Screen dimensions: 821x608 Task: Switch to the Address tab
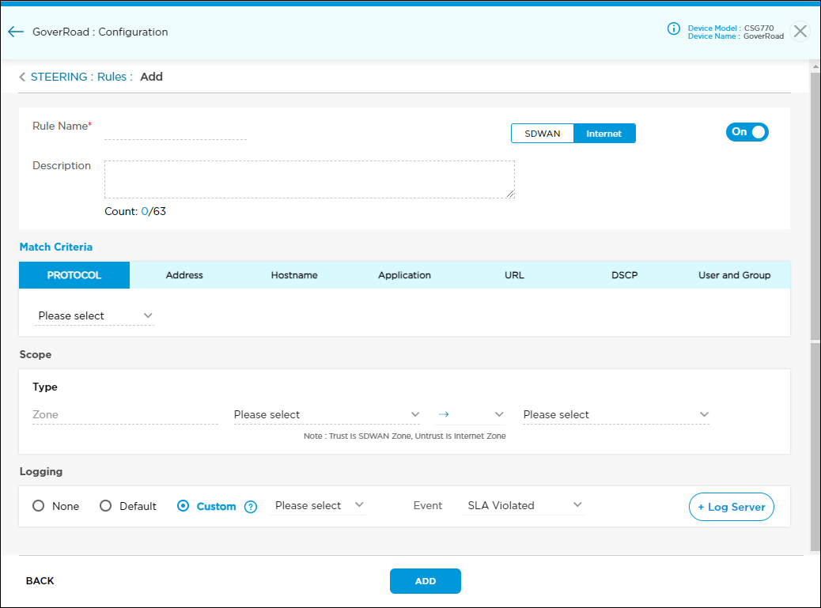pos(184,275)
